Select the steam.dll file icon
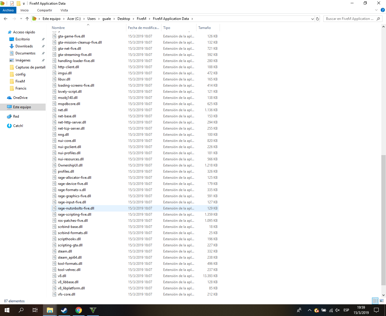 pyautogui.click(x=54, y=251)
